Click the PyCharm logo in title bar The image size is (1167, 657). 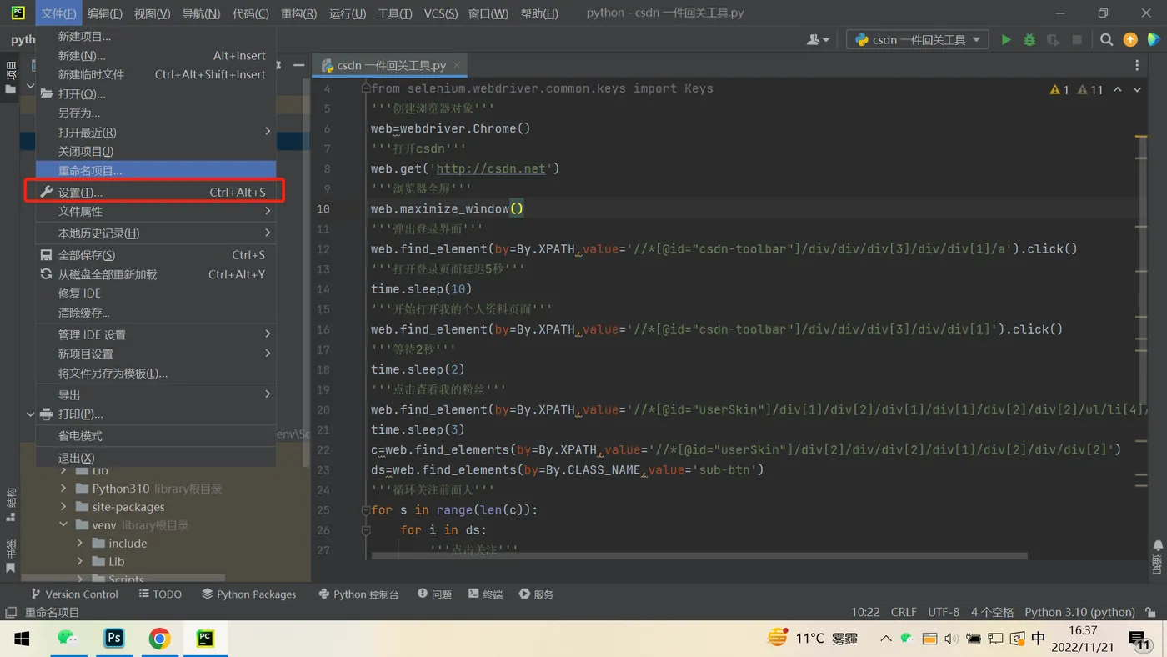coord(18,13)
